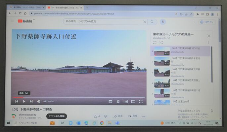The image size is (227, 132).
Task: Click the 共有 share button
Action: [x=118, y=116]
